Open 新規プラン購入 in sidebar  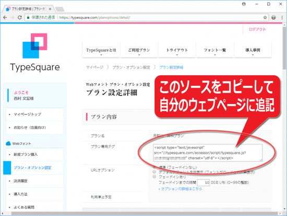(x=35, y=154)
